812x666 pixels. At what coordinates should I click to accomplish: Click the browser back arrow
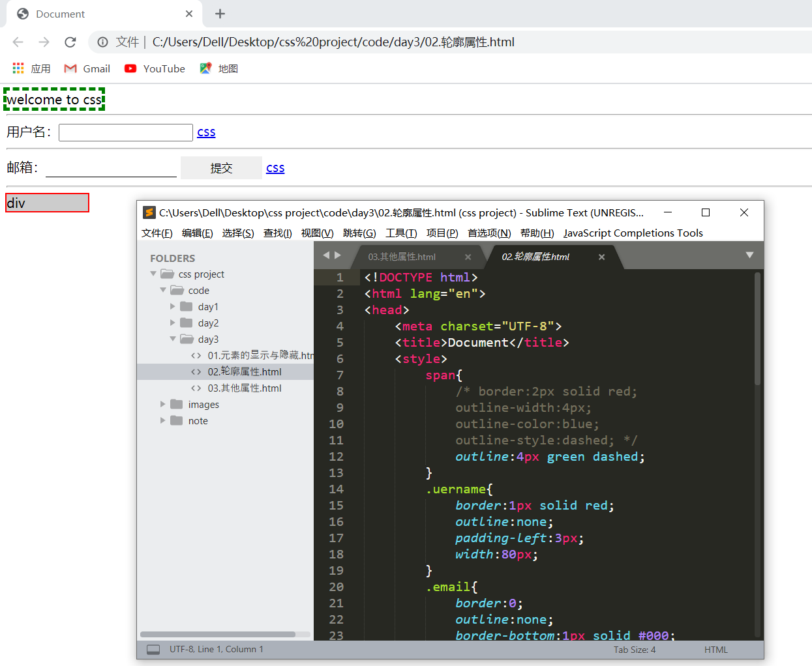pos(18,42)
